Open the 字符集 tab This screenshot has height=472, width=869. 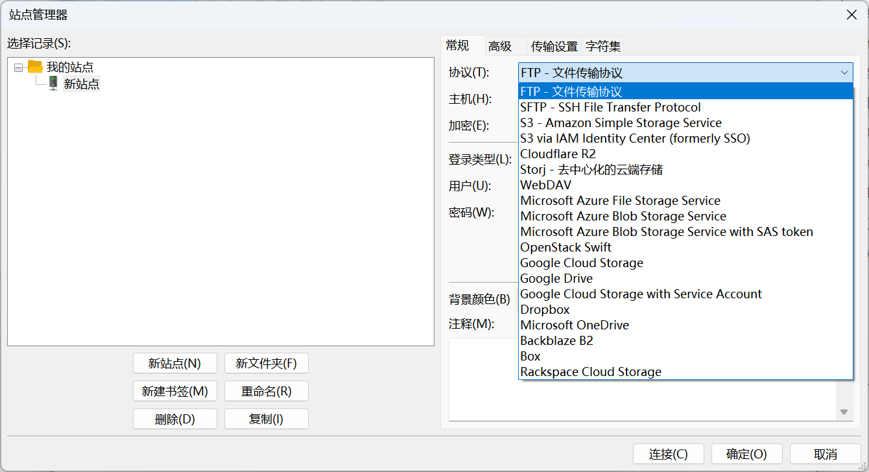tap(603, 47)
